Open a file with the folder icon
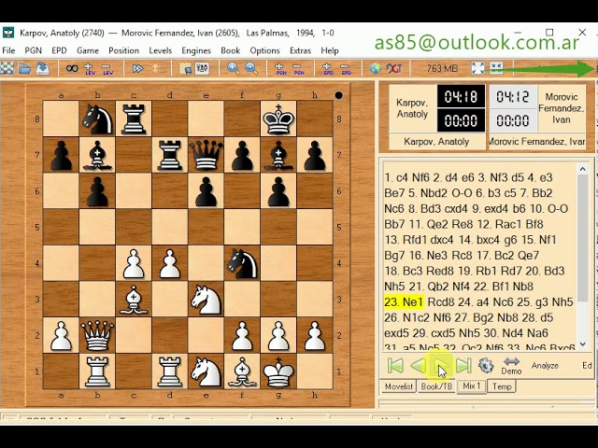Screen dimensions: 598x448 click(x=25, y=68)
